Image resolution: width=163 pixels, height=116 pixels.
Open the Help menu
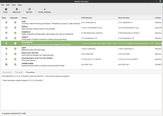tap(20, 5)
